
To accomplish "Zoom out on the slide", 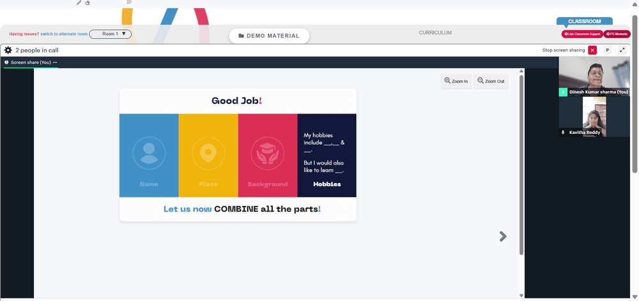I will pos(491,81).
